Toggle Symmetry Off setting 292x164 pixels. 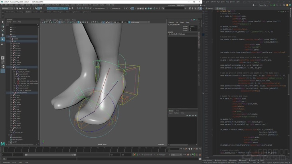[116, 8]
